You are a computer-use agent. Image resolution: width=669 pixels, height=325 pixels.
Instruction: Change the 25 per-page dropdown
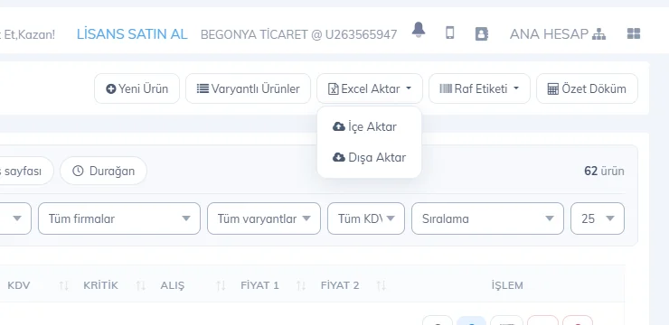coord(598,218)
